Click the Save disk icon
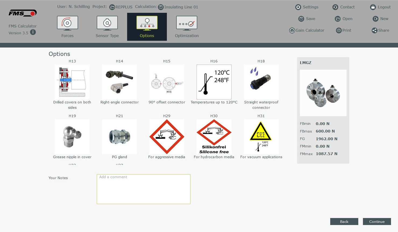 tap(301, 19)
